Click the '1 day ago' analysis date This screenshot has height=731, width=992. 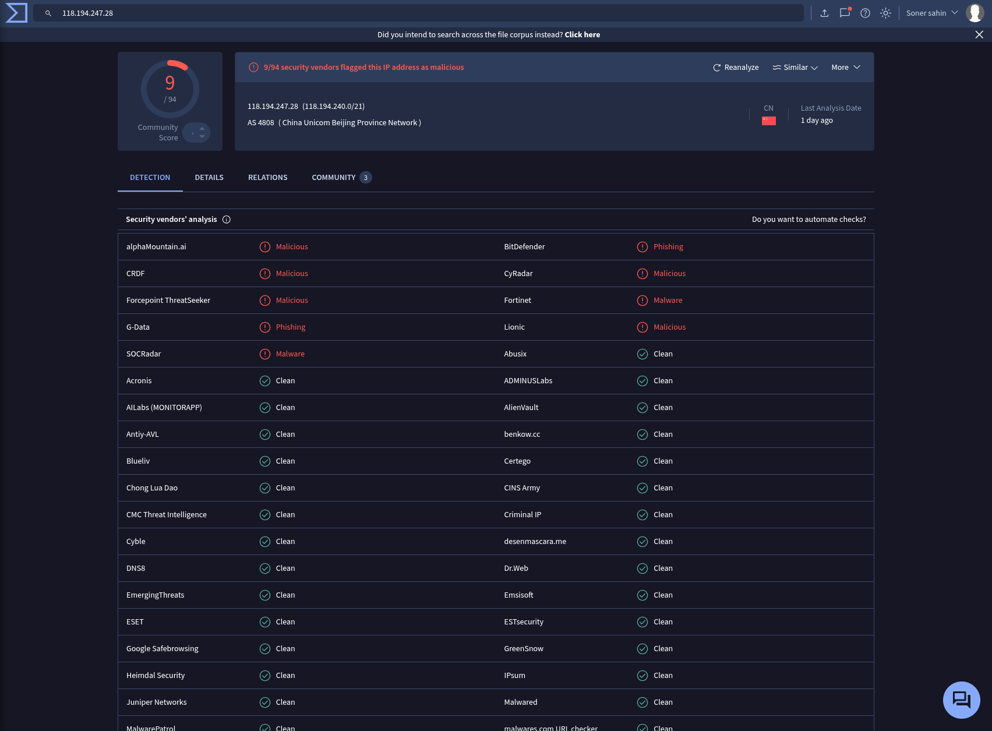pyautogui.click(x=817, y=121)
